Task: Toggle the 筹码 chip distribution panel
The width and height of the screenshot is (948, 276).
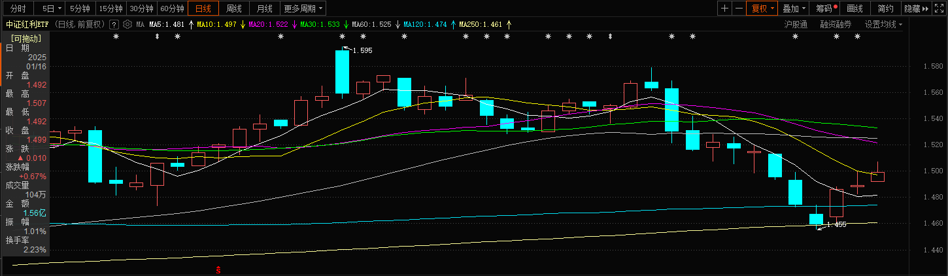Action: coord(826,9)
